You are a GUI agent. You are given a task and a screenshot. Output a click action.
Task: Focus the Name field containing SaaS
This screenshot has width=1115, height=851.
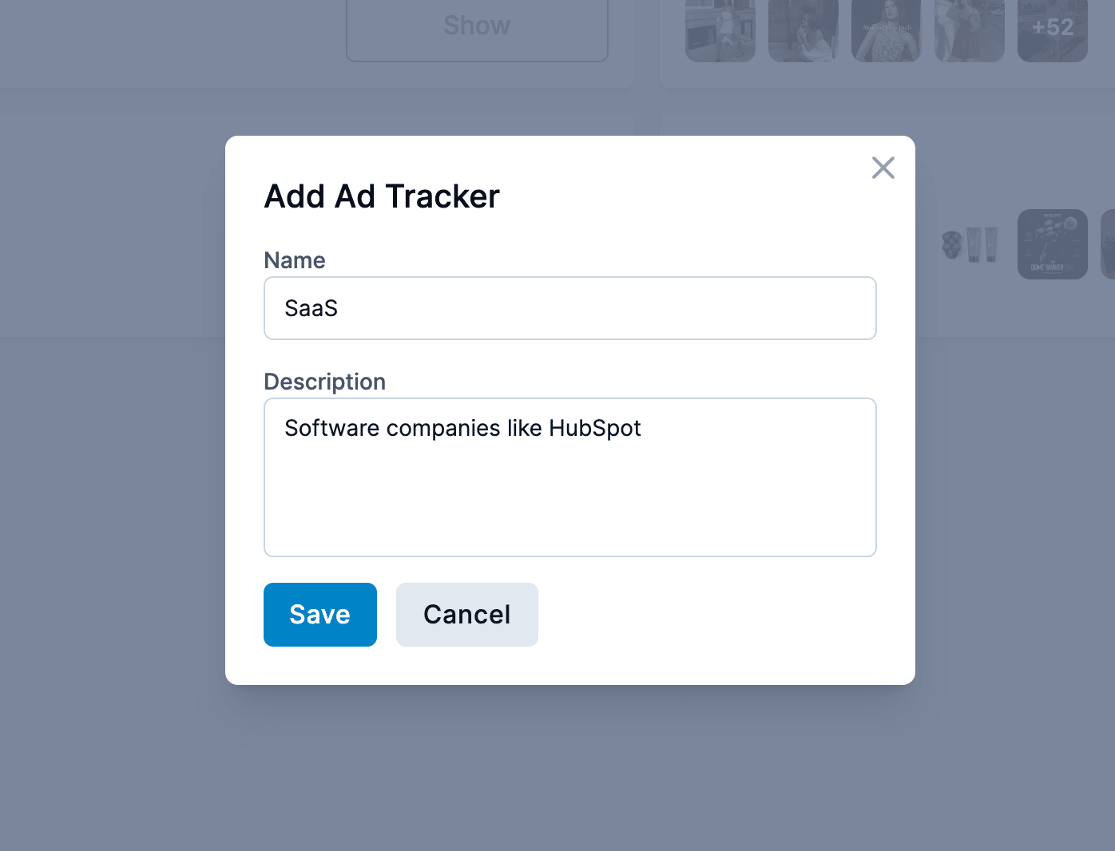click(569, 308)
